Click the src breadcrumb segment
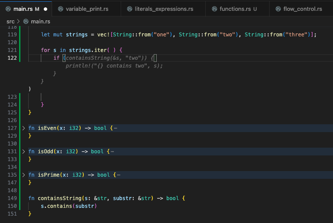This screenshot has height=223, width=333. click(10, 22)
